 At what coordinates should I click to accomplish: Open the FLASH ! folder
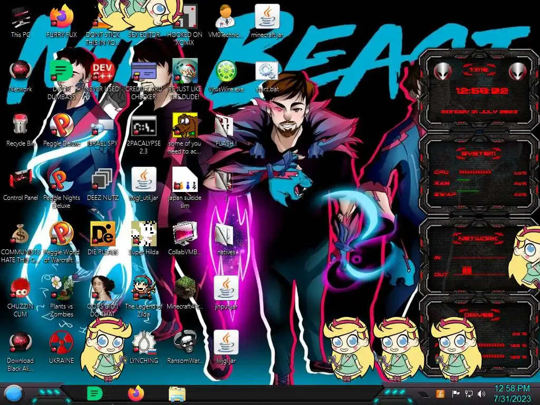[x=226, y=130]
